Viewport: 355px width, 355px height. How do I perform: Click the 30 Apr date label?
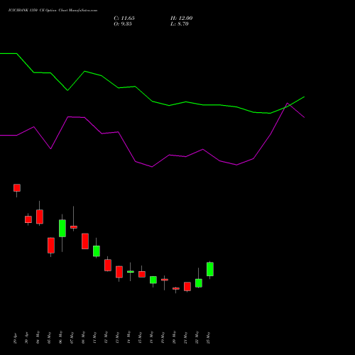coord(26,339)
